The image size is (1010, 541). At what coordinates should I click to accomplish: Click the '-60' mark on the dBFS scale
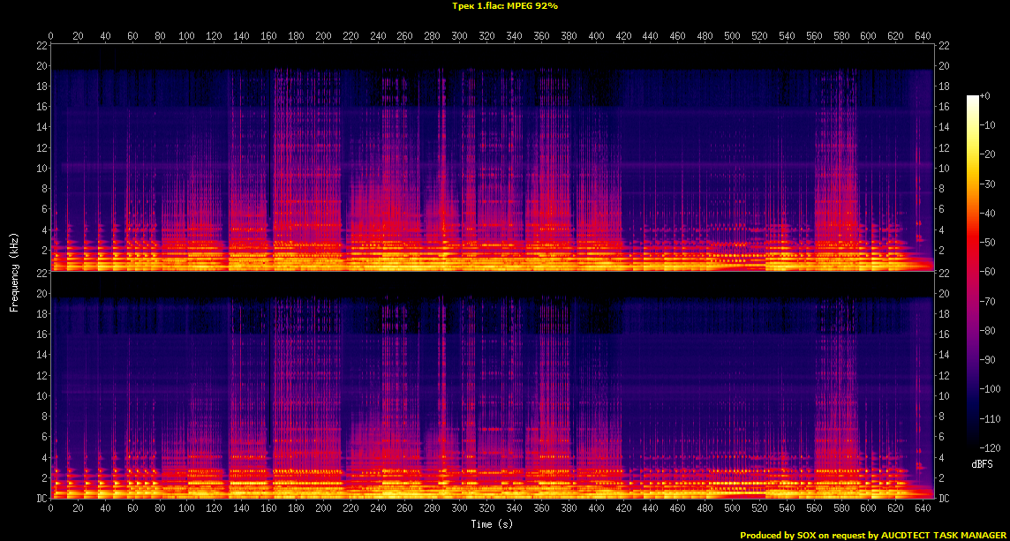988,271
